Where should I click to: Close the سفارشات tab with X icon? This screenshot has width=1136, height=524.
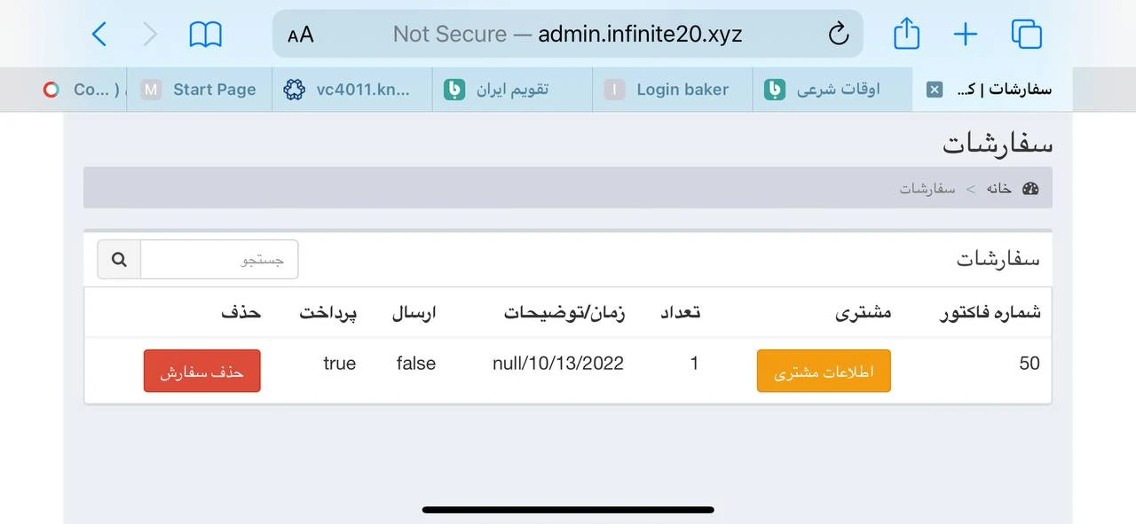pyautogui.click(x=935, y=90)
